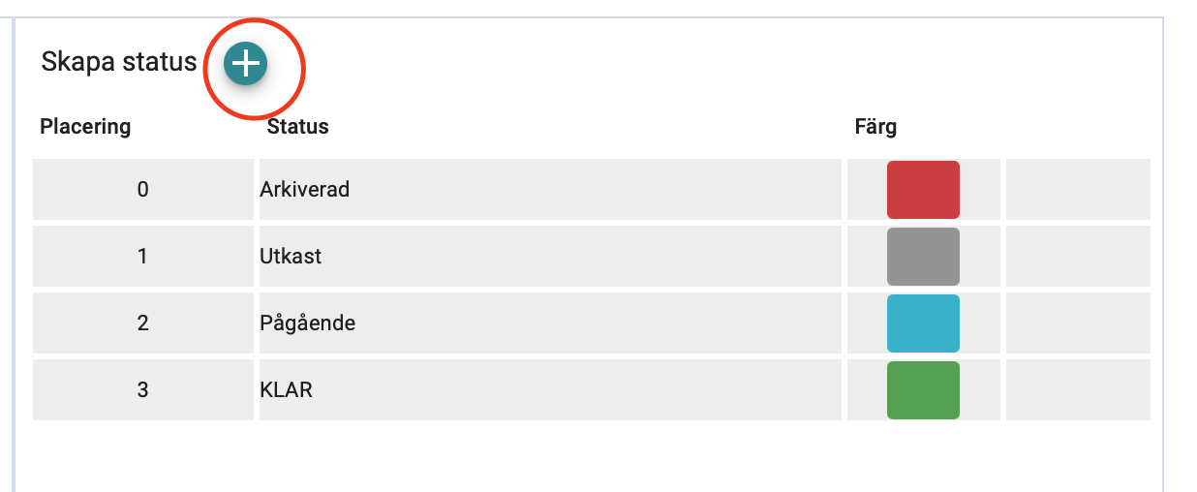Select the Utkast status name field
This screenshot has width=1197, height=492.
(x=291, y=257)
